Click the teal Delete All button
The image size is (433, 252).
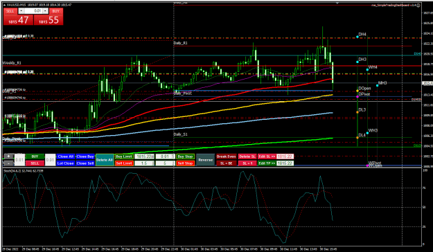(x=105, y=160)
